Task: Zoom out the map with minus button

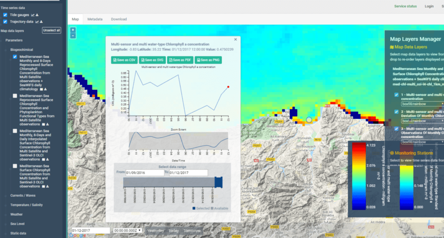Action: [x=73, y=36]
